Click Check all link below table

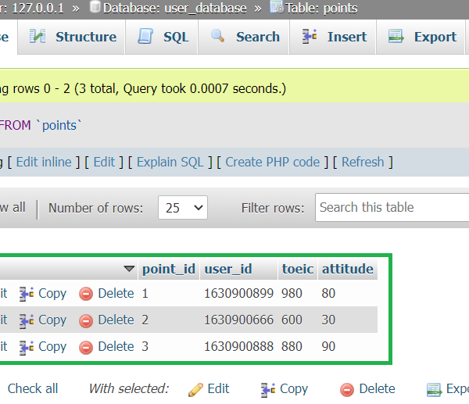33,388
